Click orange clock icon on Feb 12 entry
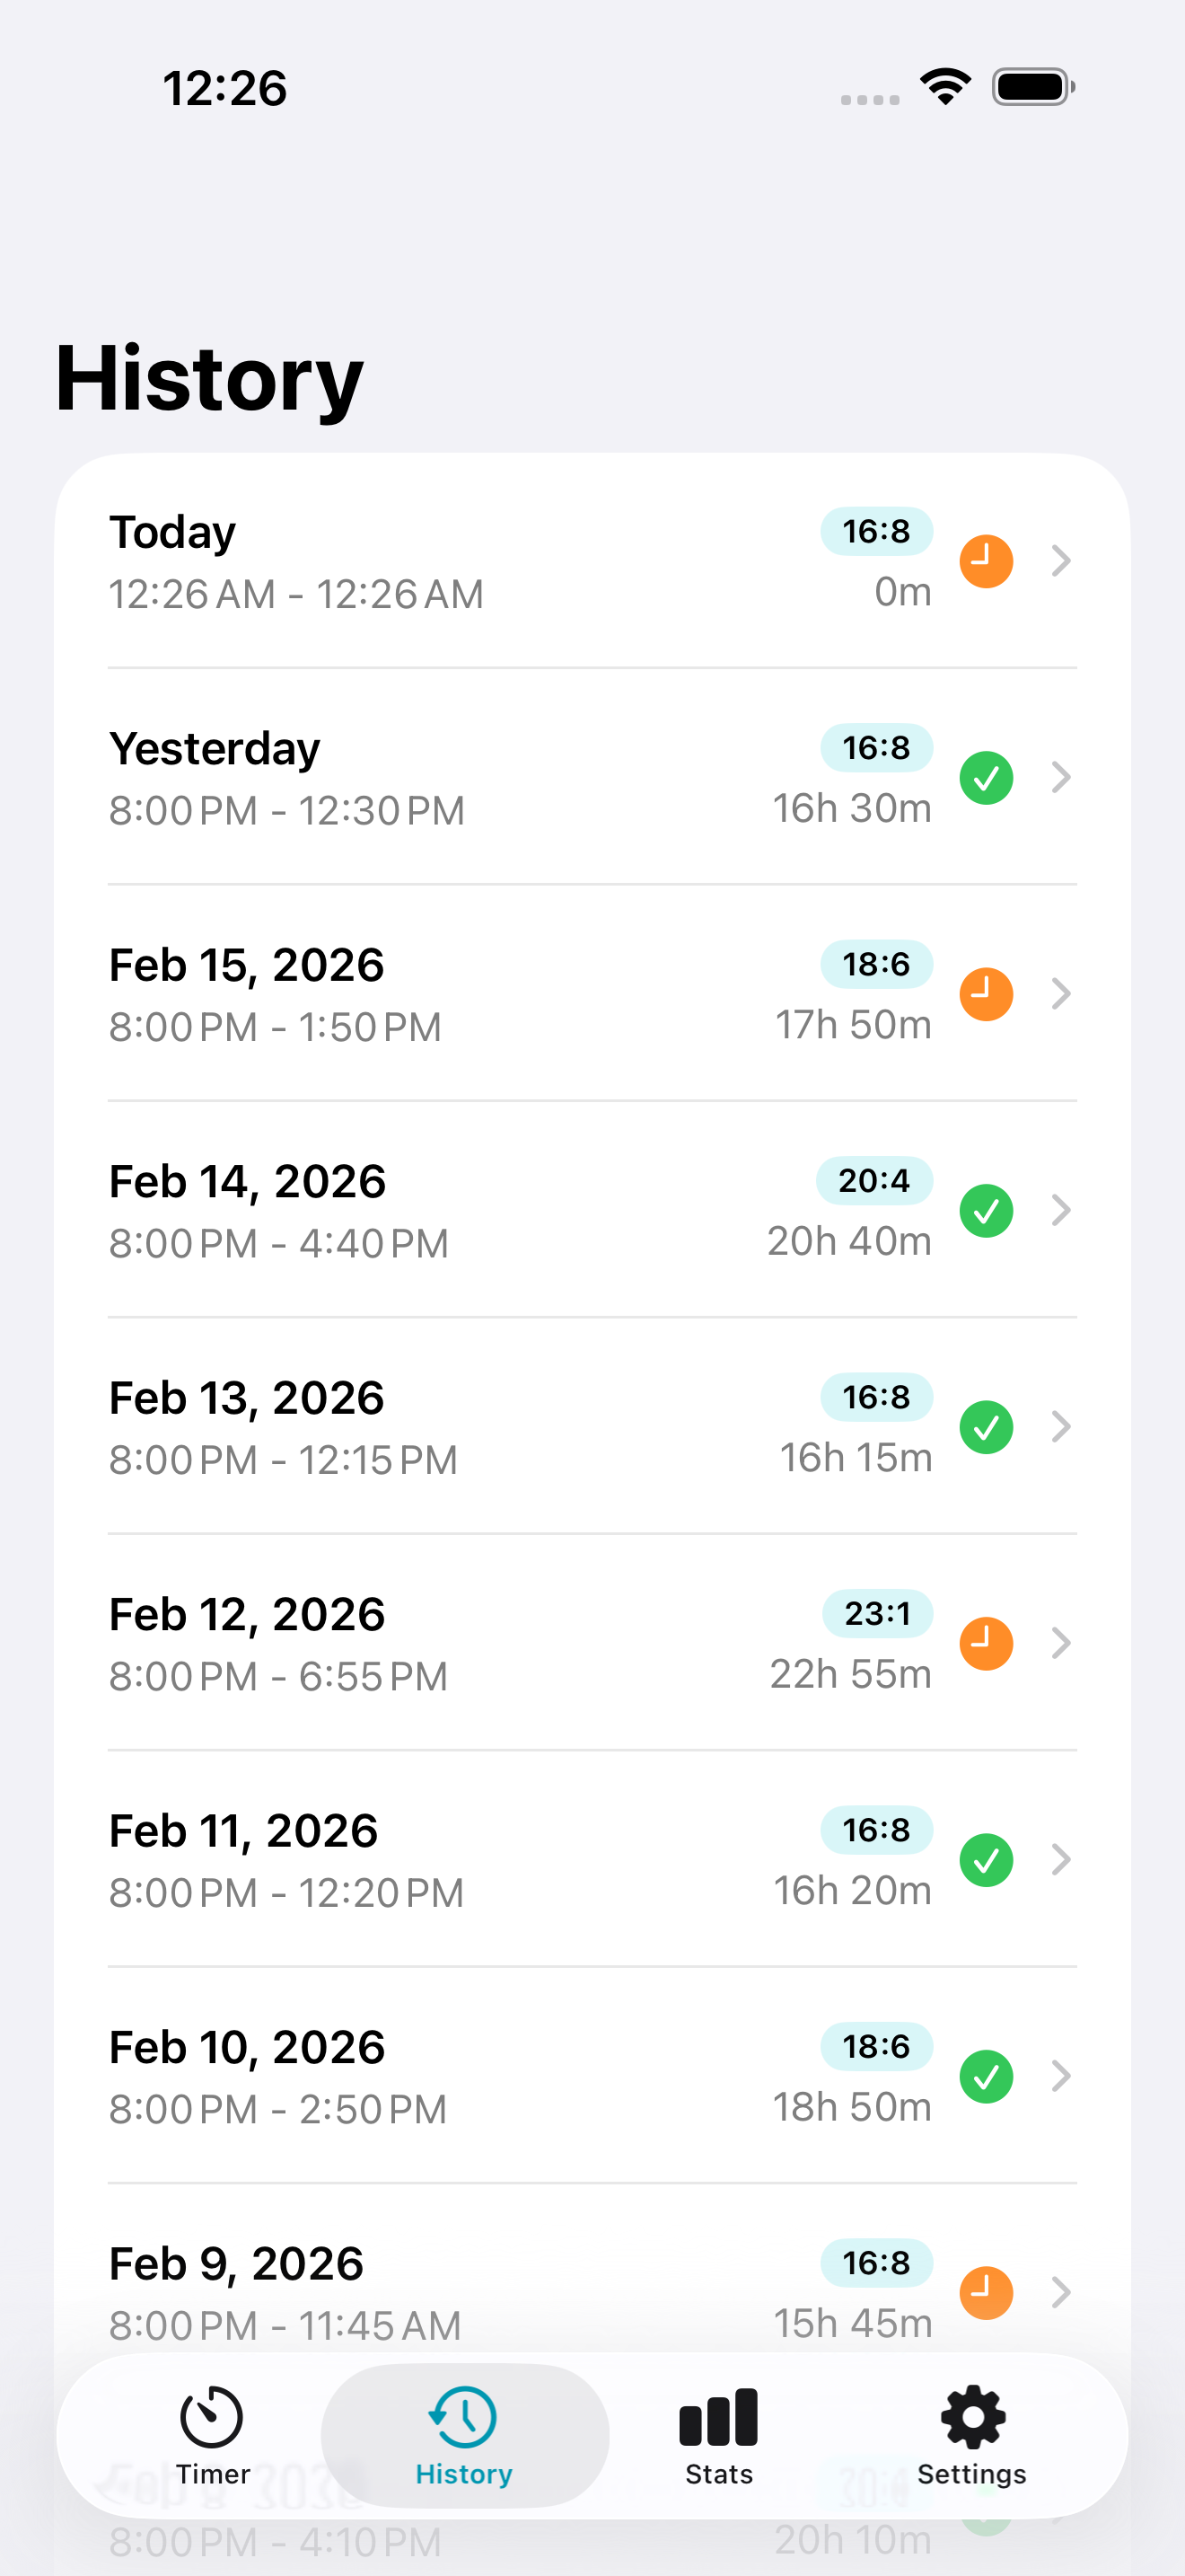This screenshot has width=1185, height=2576. click(987, 1643)
